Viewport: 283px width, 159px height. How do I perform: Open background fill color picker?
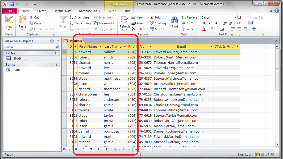pos(223,29)
